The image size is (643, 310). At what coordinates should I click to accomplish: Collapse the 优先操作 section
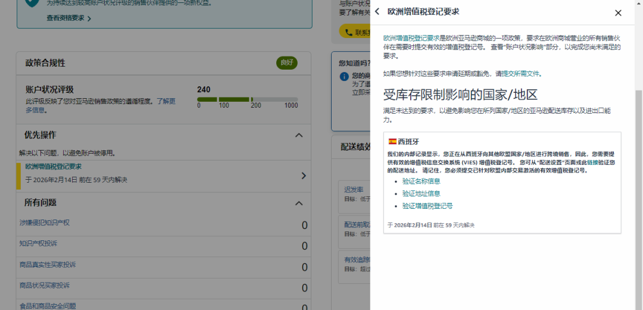pyautogui.click(x=299, y=136)
